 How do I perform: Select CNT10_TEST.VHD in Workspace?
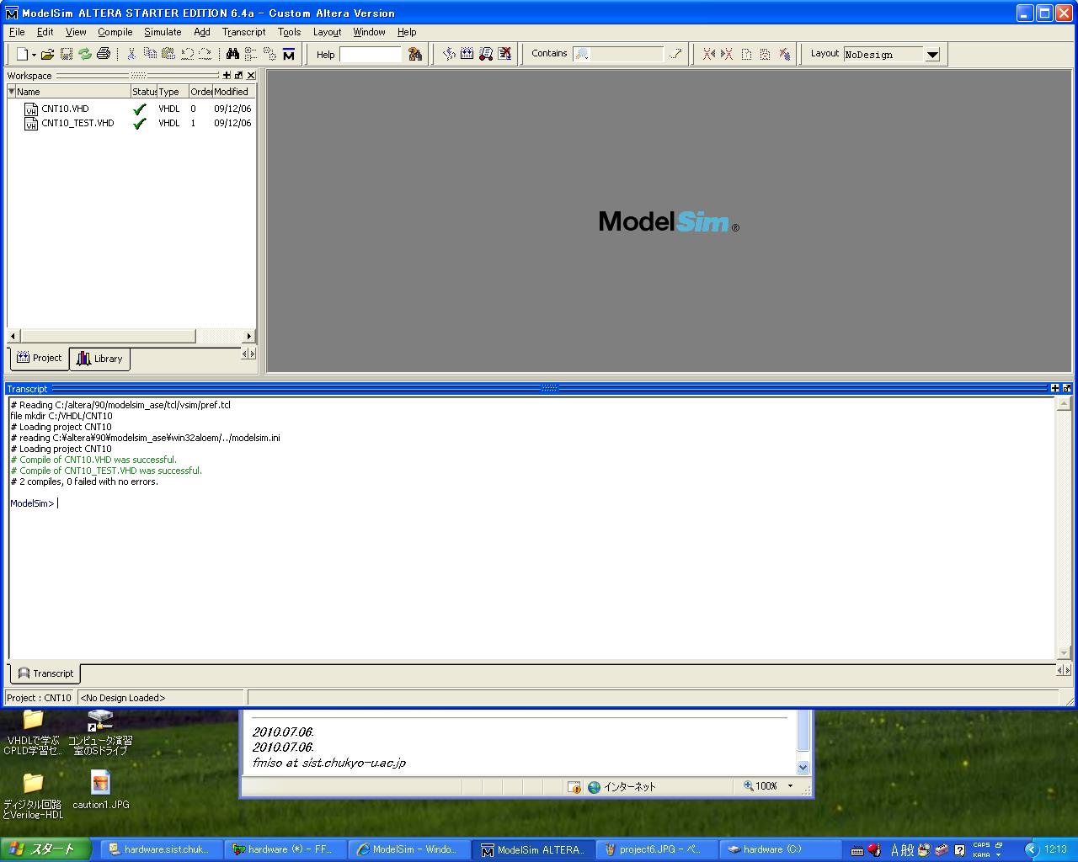coord(77,123)
